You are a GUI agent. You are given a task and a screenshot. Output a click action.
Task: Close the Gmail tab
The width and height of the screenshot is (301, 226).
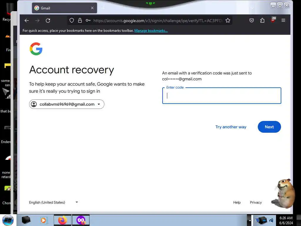[x=92, y=8]
